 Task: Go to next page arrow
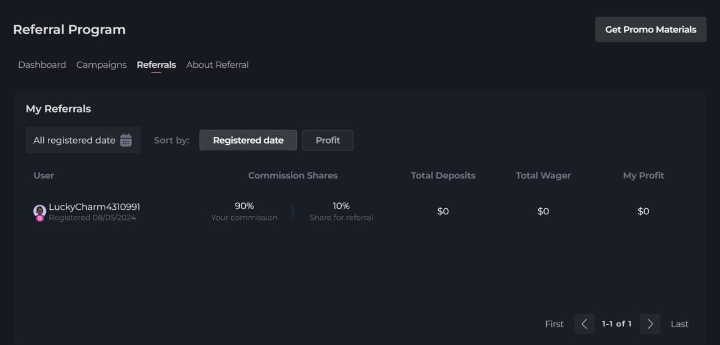[650, 324]
